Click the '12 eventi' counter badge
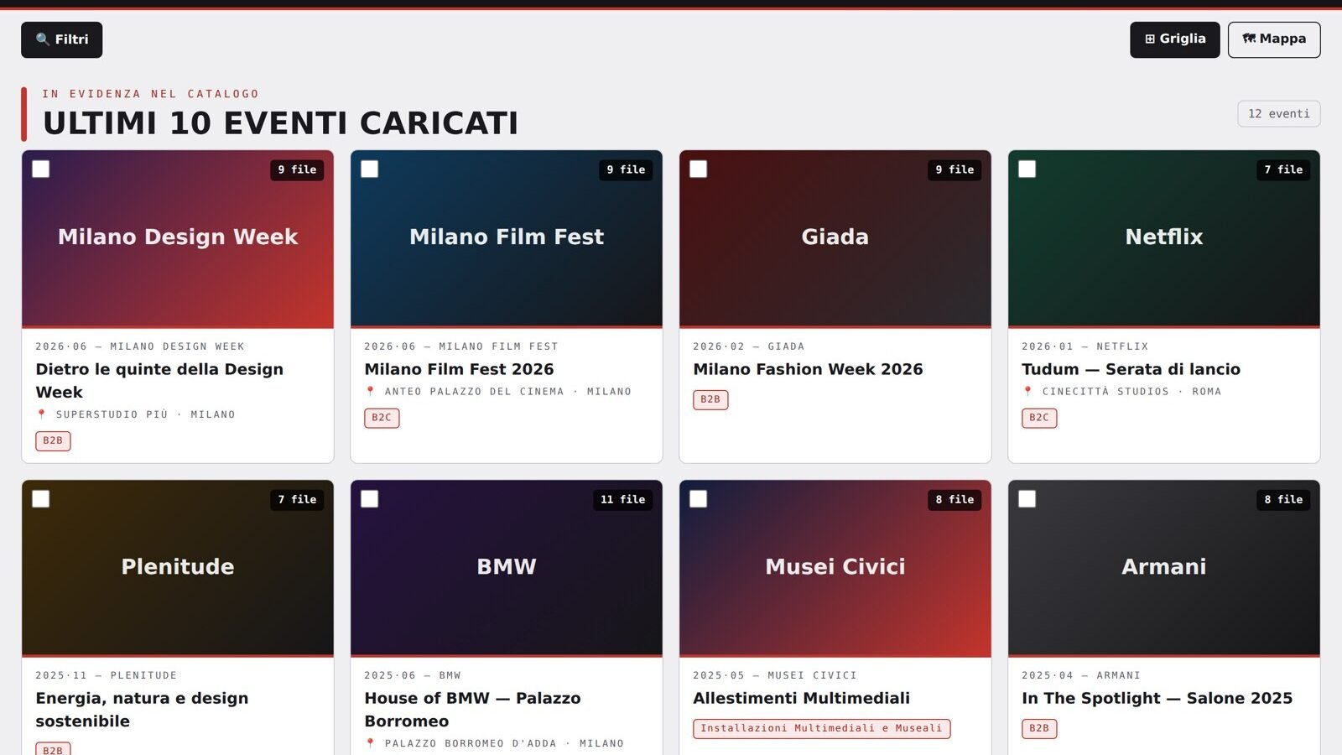1342x755 pixels. [1279, 114]
